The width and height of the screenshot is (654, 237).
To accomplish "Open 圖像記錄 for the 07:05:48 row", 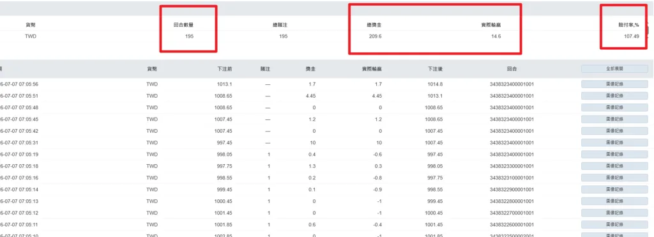I will point(614,107).
